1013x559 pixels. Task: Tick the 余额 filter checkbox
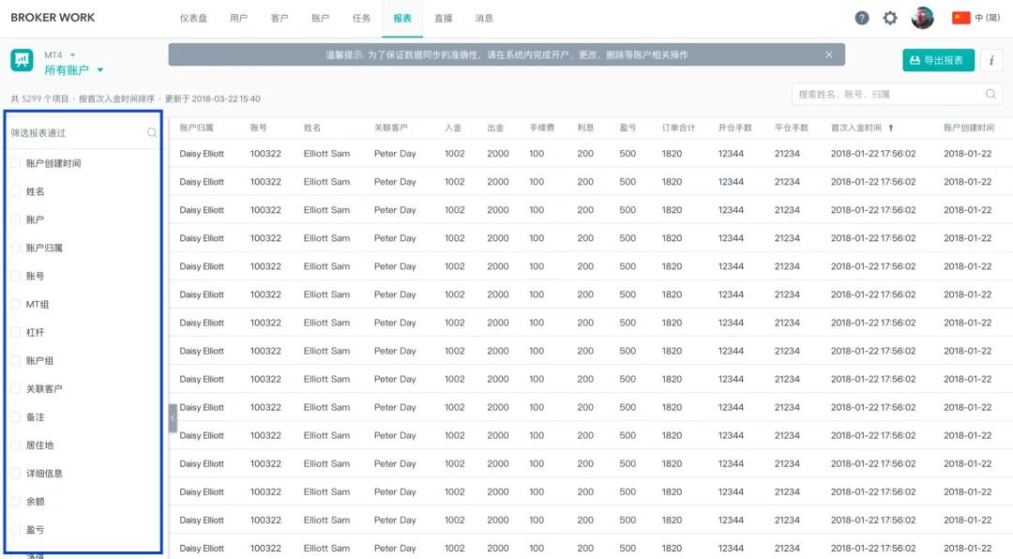(x=16, y=502)
